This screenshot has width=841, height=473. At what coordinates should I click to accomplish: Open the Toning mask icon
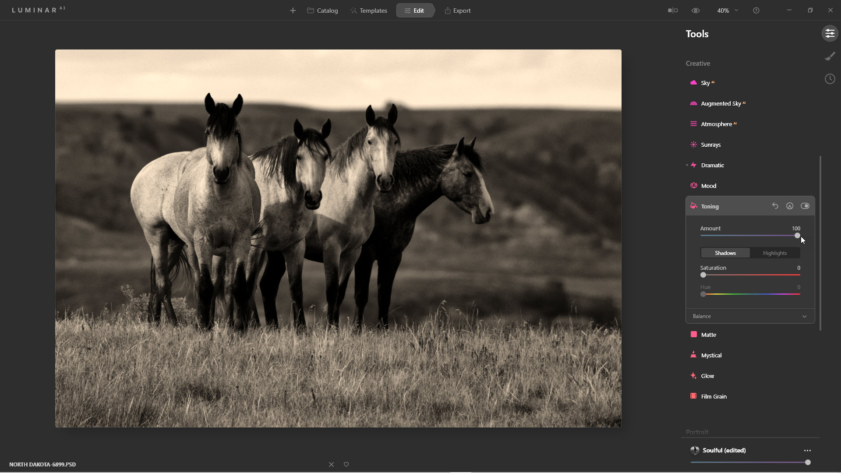(x=790, y=206)
